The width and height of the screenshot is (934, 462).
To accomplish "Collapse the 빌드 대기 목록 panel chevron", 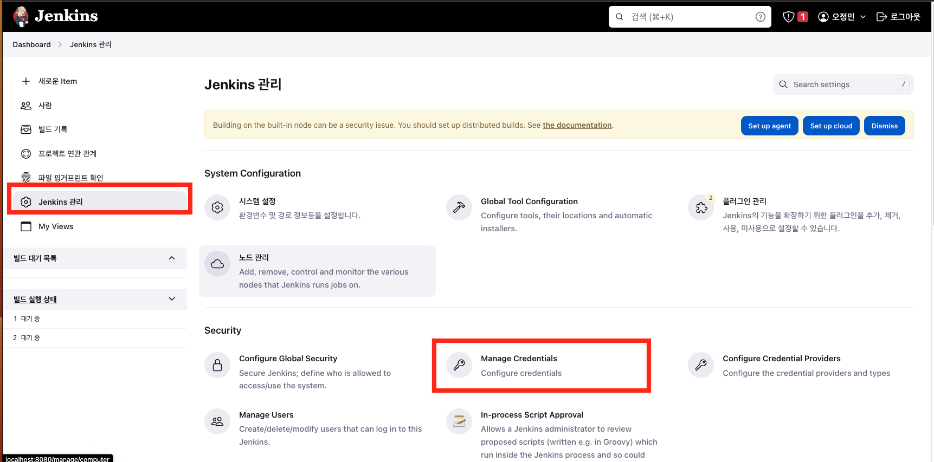I will coord(172,258).
